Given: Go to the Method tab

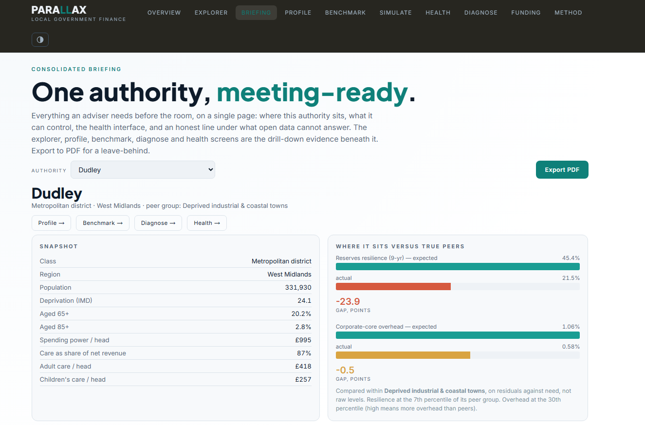Looking at the screenshot, I should click(568, 13).
